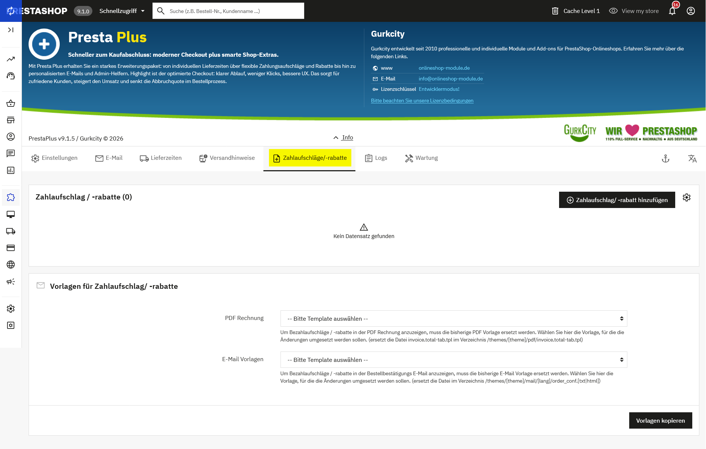Open Shipping via the truck sidebar icon

coord(11,231)
